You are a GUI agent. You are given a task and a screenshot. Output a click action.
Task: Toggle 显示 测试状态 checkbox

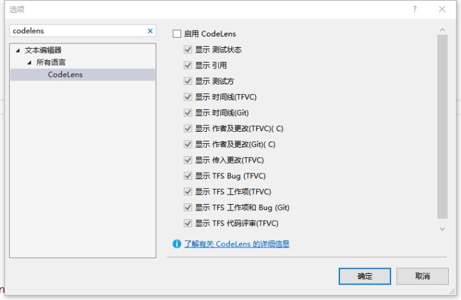coord(188,49)
